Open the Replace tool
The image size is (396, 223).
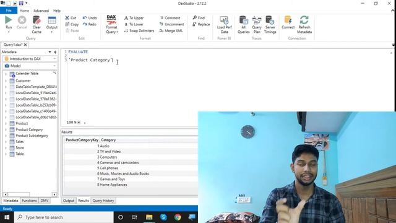click(201, 24)
